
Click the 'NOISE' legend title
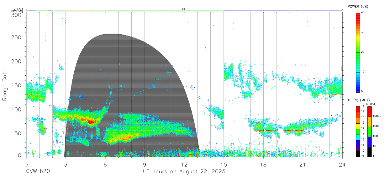pyautogui.click(x=371, y=104)
